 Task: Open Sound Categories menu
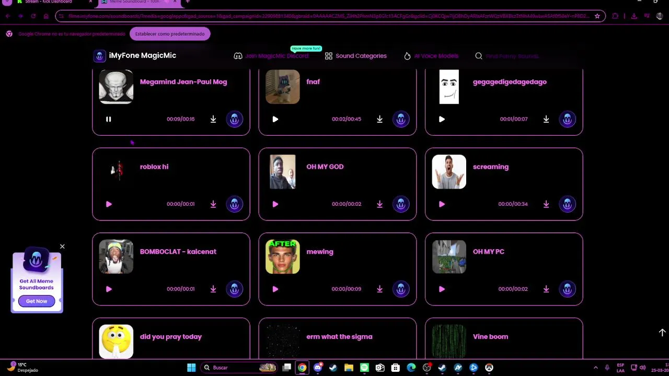pos(356,56)
